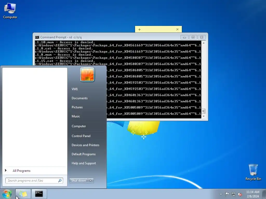The height and width of the screenshot is (199, 266).
Task: Delete the sticky note with X
Action: pos(177,30)
